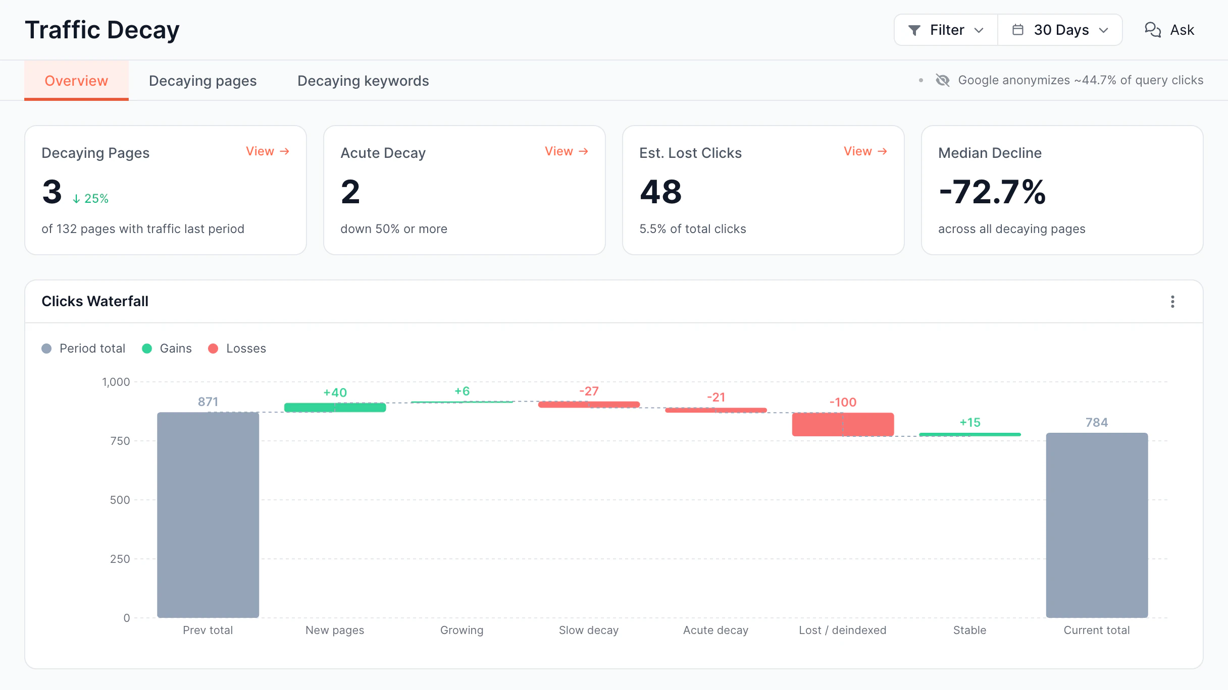This screenshot has height=690, width=1228.
Task: Click the chevron beside Filter
Action: pos(979,30)
